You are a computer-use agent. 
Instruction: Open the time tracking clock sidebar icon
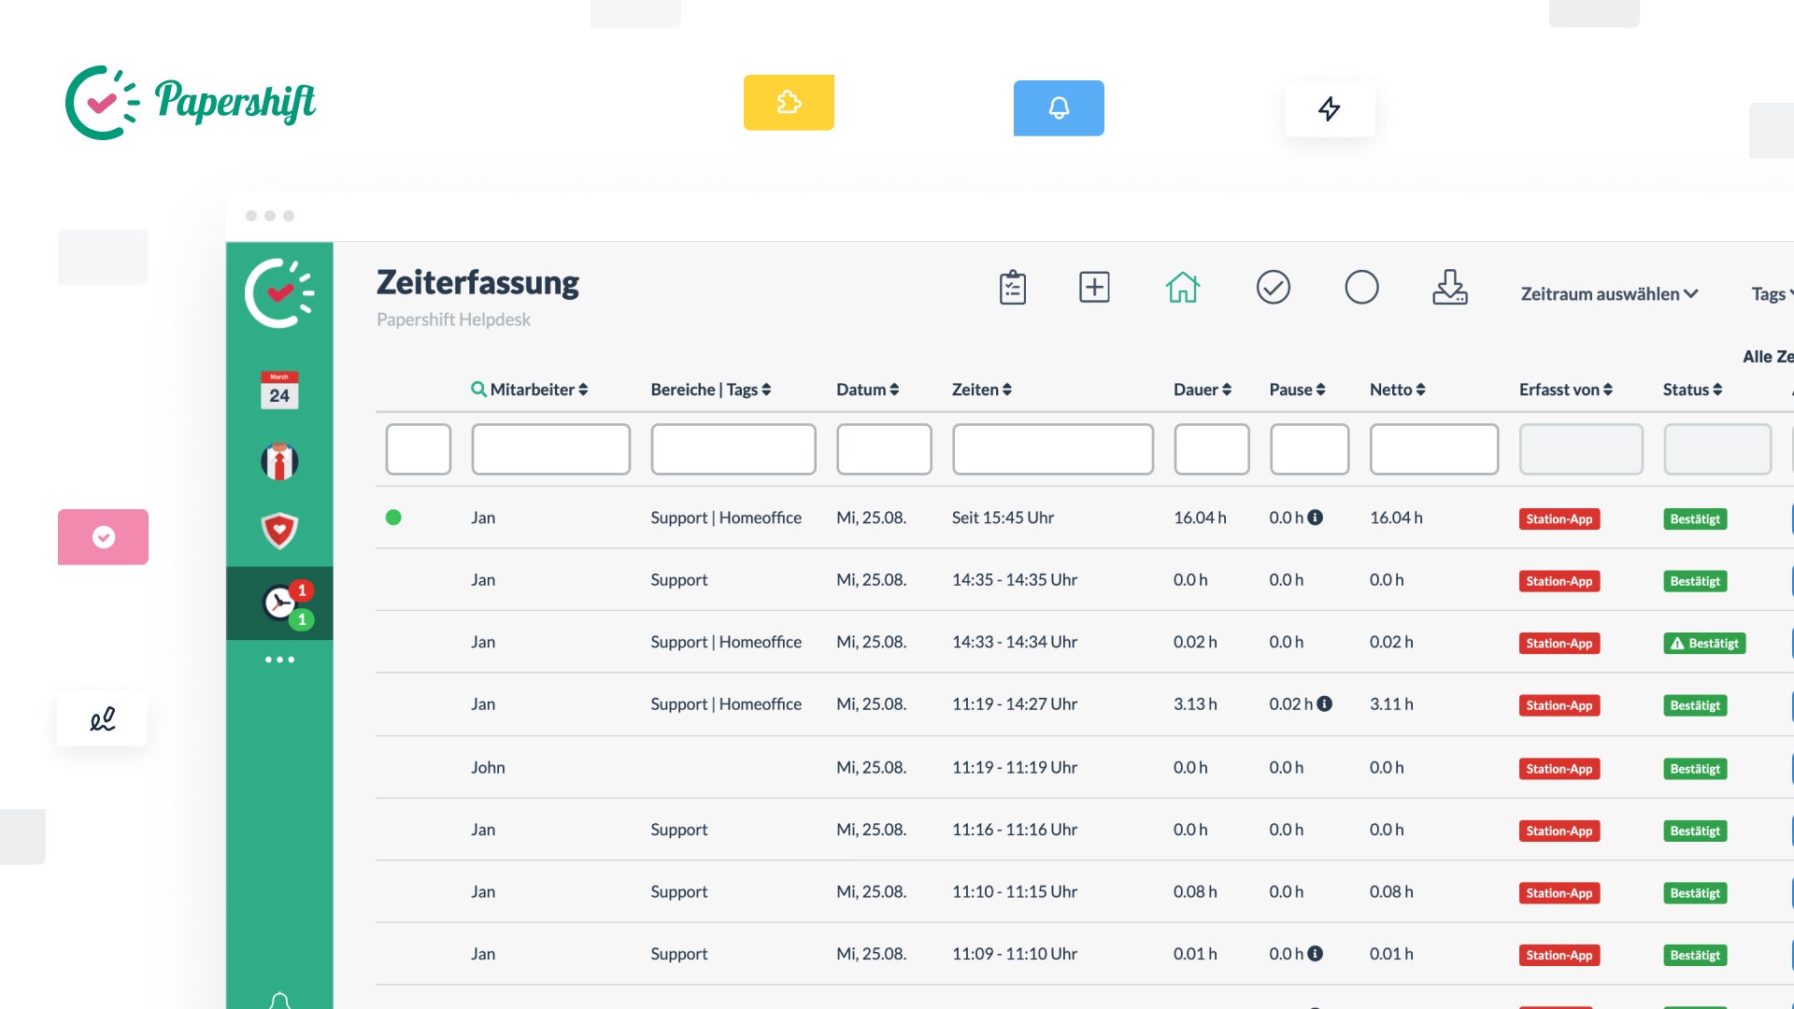pos(279,604)
